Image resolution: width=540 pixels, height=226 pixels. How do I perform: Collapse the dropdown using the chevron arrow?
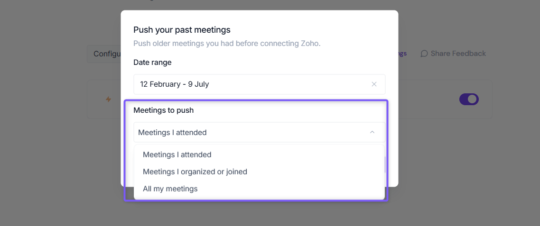pyautogui.click(x=372, y=132)
